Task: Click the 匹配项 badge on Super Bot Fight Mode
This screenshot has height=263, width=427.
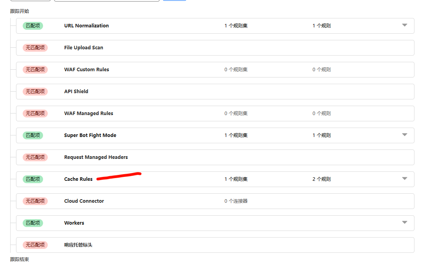Action: pyautogui.click(x=32, y=135)
